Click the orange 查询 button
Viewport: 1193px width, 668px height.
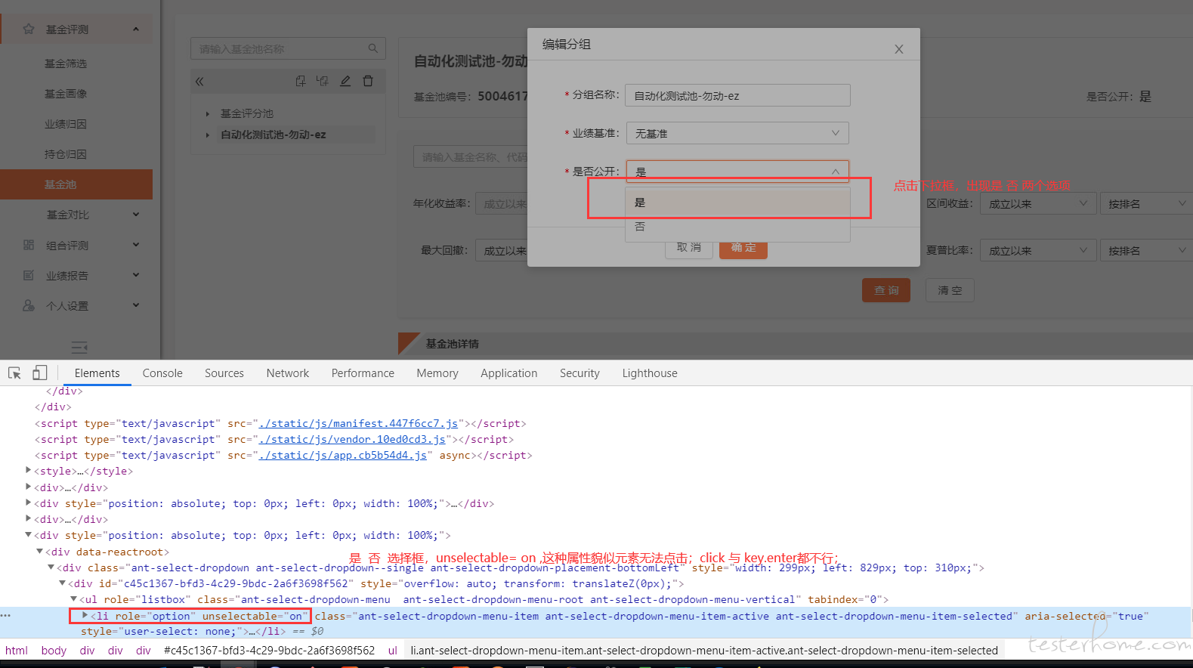tap(886, 290)
